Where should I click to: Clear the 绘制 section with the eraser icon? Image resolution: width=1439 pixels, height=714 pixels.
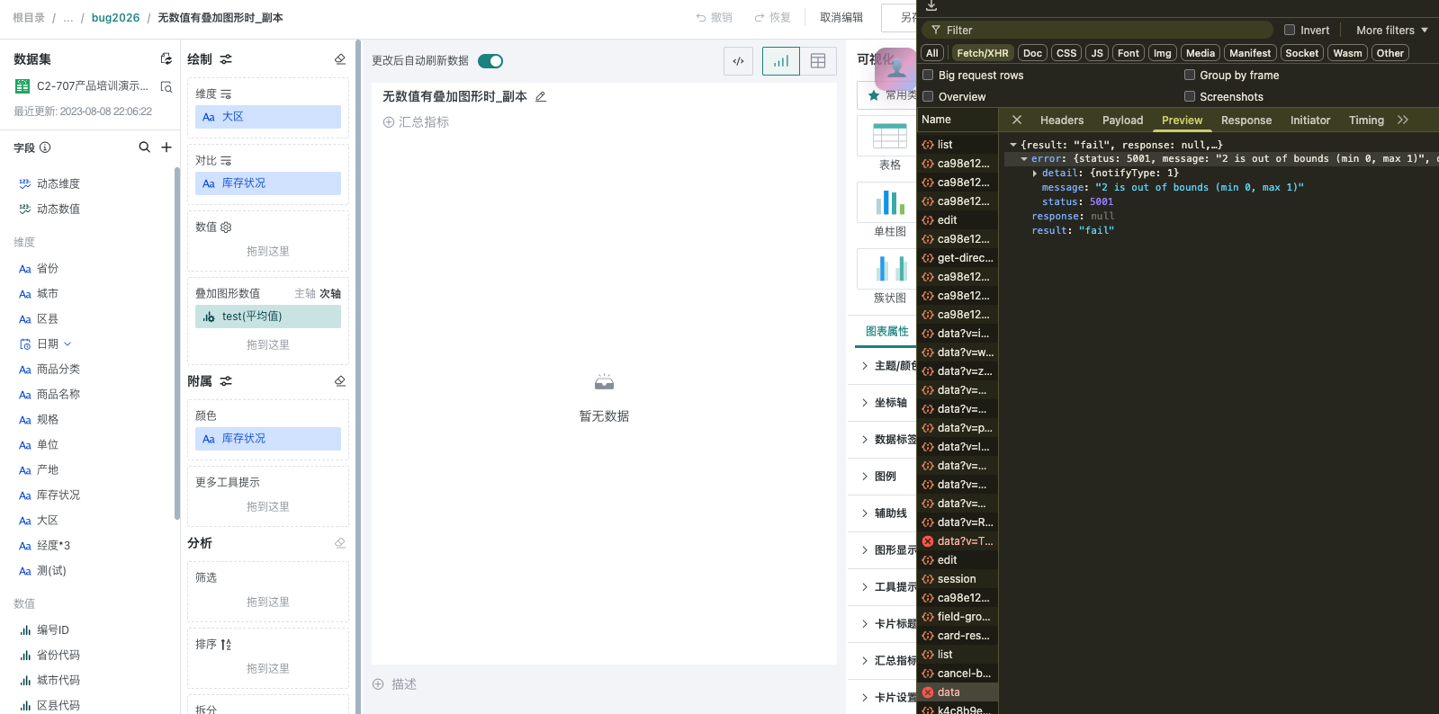click(x=340, y=58)
